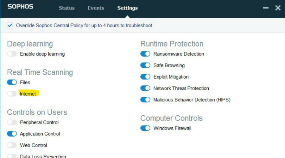Click the SOPHOS logo

click(x=20, y=7)
